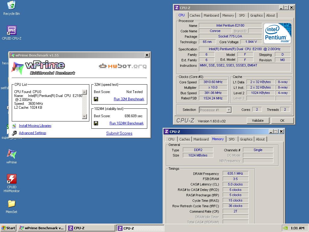The height and width of the screenshot is (232, 309).
Task: Switch to Mainboard tab in upper CPU-Z
Action: point(211,15)
